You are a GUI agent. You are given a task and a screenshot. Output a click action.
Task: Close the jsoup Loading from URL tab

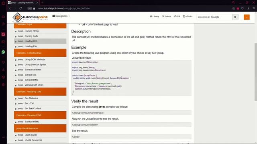[x=37, y=3]
